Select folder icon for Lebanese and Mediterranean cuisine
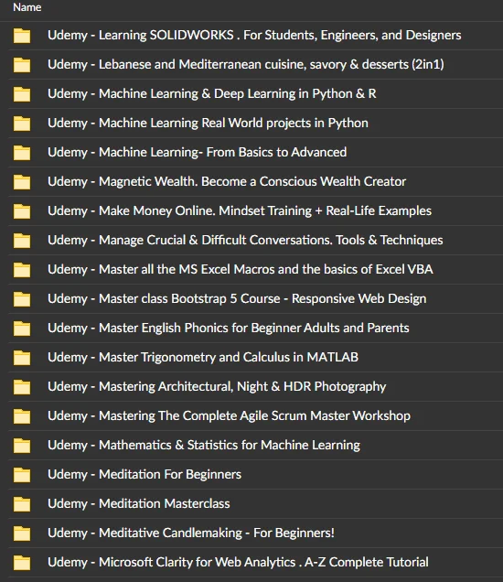The image size is (503, 582). point(22,65)
